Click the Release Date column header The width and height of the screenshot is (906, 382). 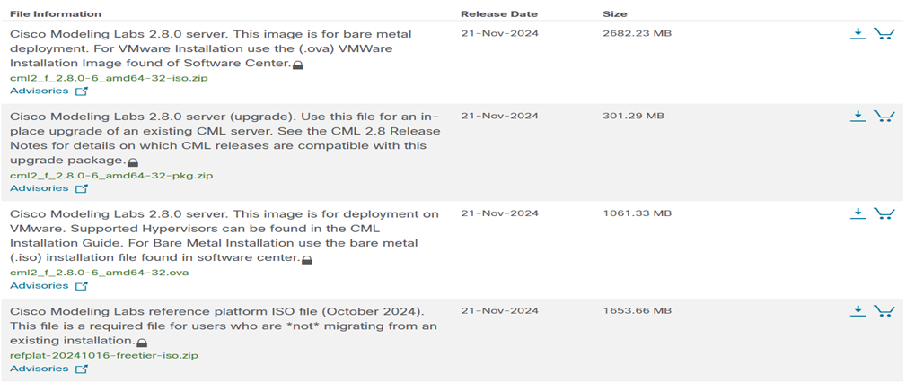pos(499,13)
